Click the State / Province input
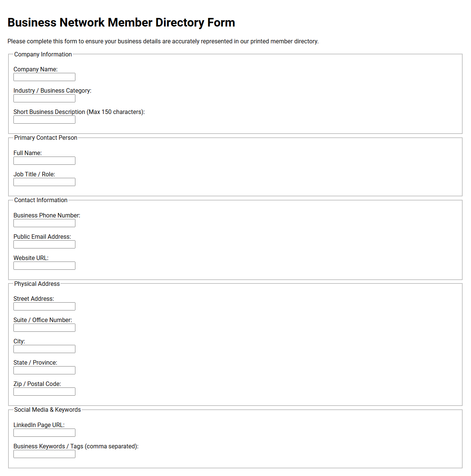The width and height of the screenshot is (471, 476). click(x=44, y=370)
